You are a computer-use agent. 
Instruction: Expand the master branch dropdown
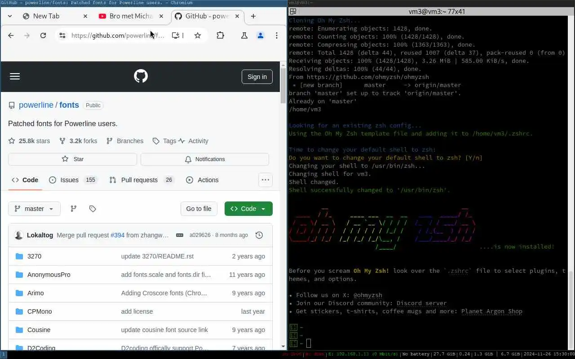coord(34,209)
